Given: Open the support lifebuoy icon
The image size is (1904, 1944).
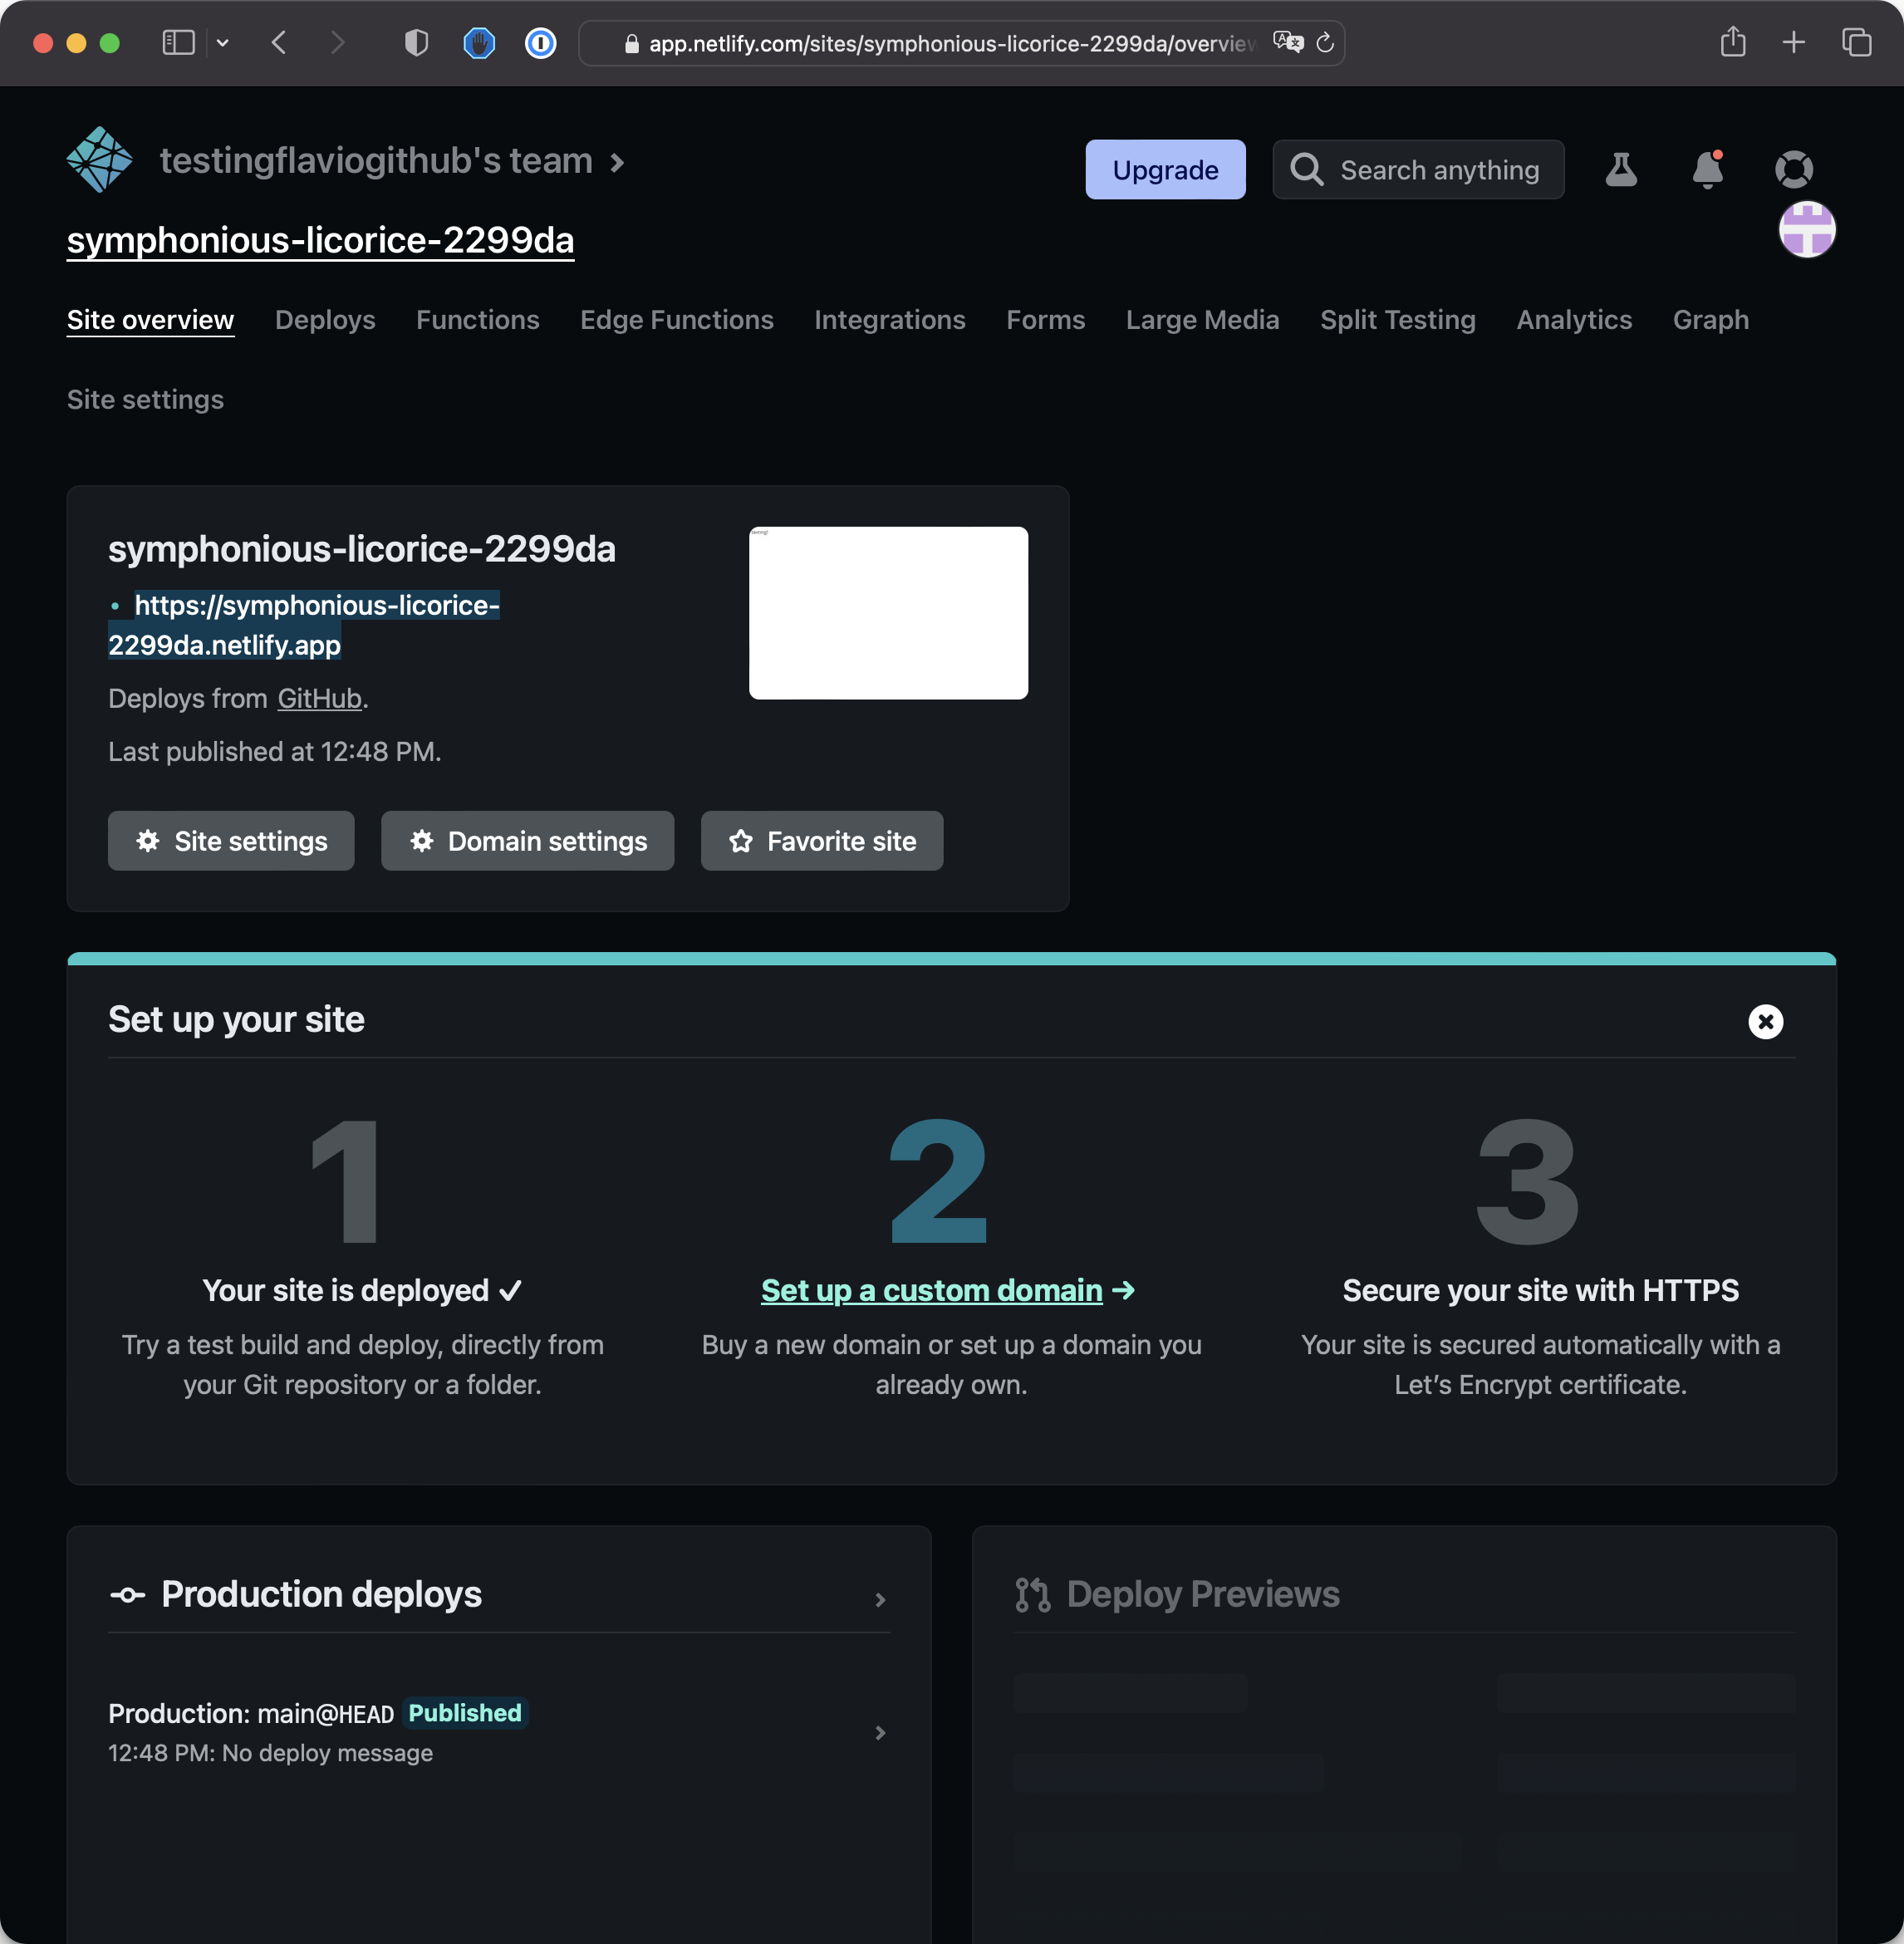Looking at the screenshot, I should (1793, 169).
